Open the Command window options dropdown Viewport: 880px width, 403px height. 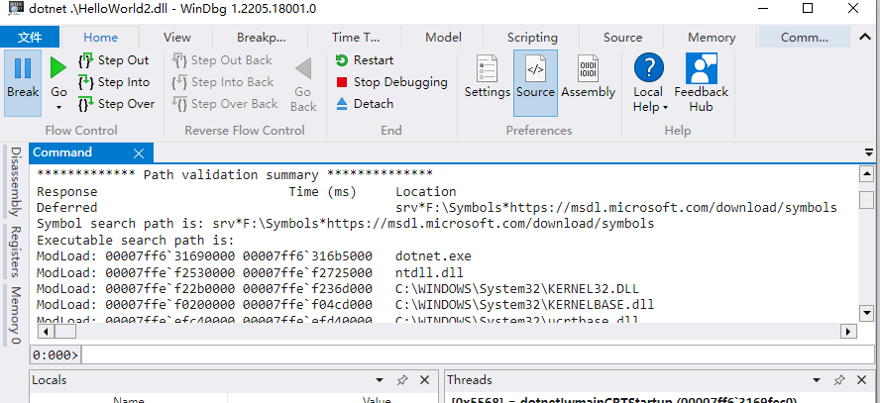pyautogui.click(x=869, y=151)
